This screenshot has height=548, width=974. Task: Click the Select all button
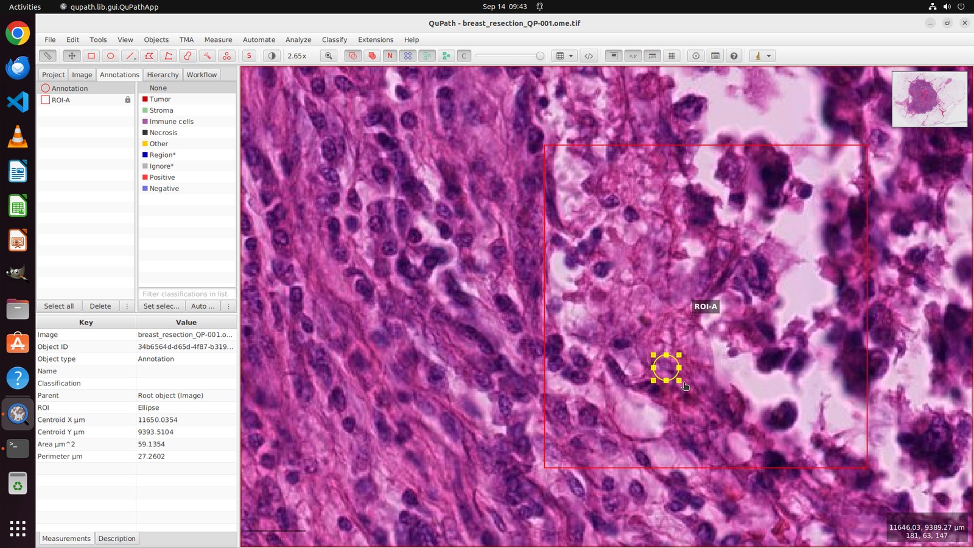coord(59,306)
